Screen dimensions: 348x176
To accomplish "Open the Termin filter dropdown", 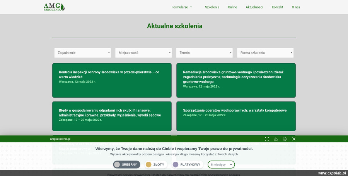I will (205, 53).
